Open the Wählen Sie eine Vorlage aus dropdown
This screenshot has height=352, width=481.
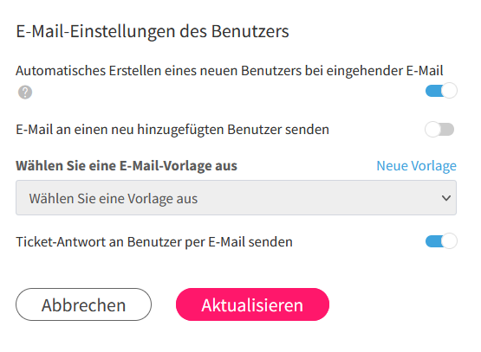point(236,198)
